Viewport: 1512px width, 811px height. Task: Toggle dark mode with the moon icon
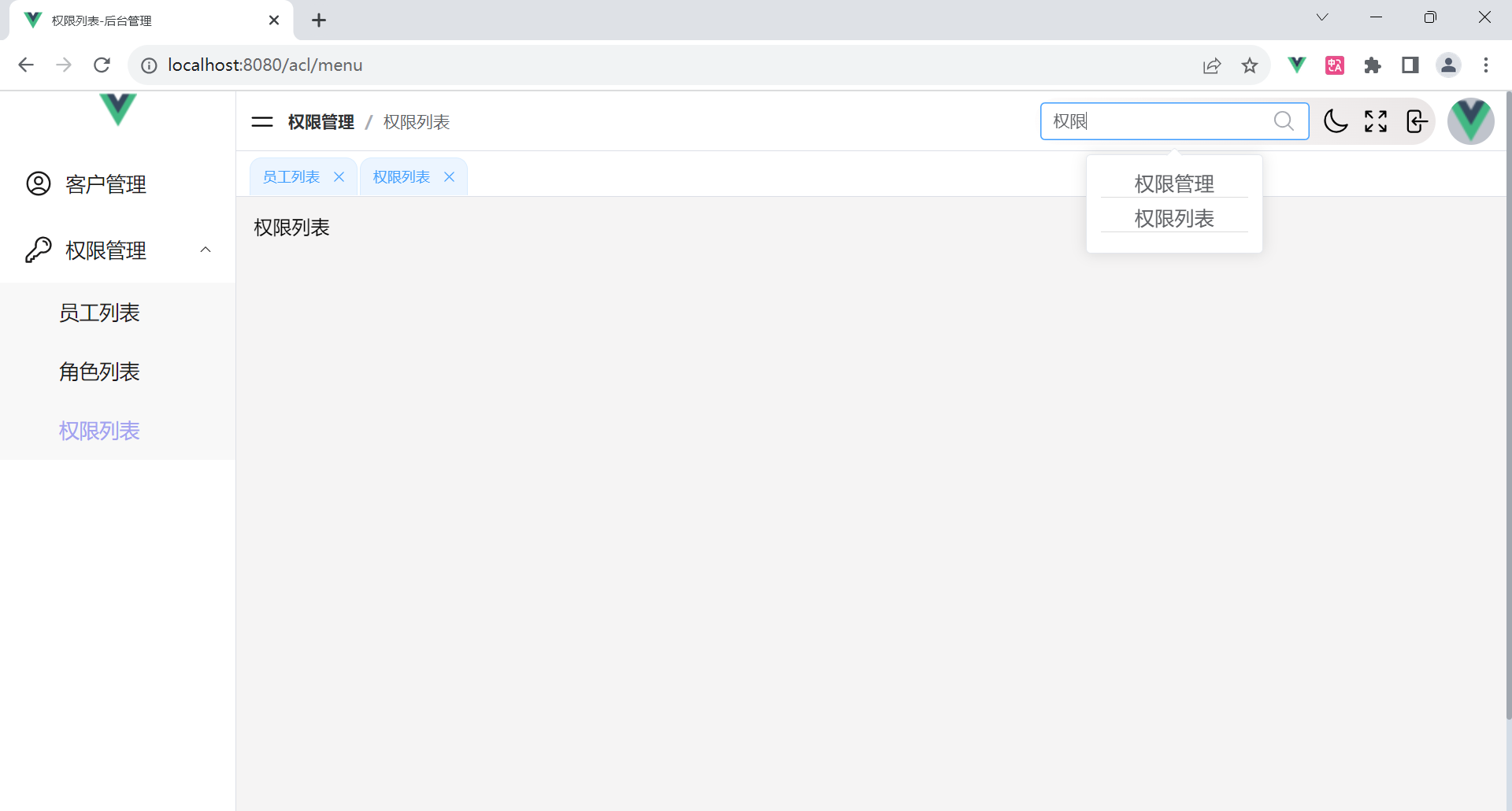pos(1336,121)
